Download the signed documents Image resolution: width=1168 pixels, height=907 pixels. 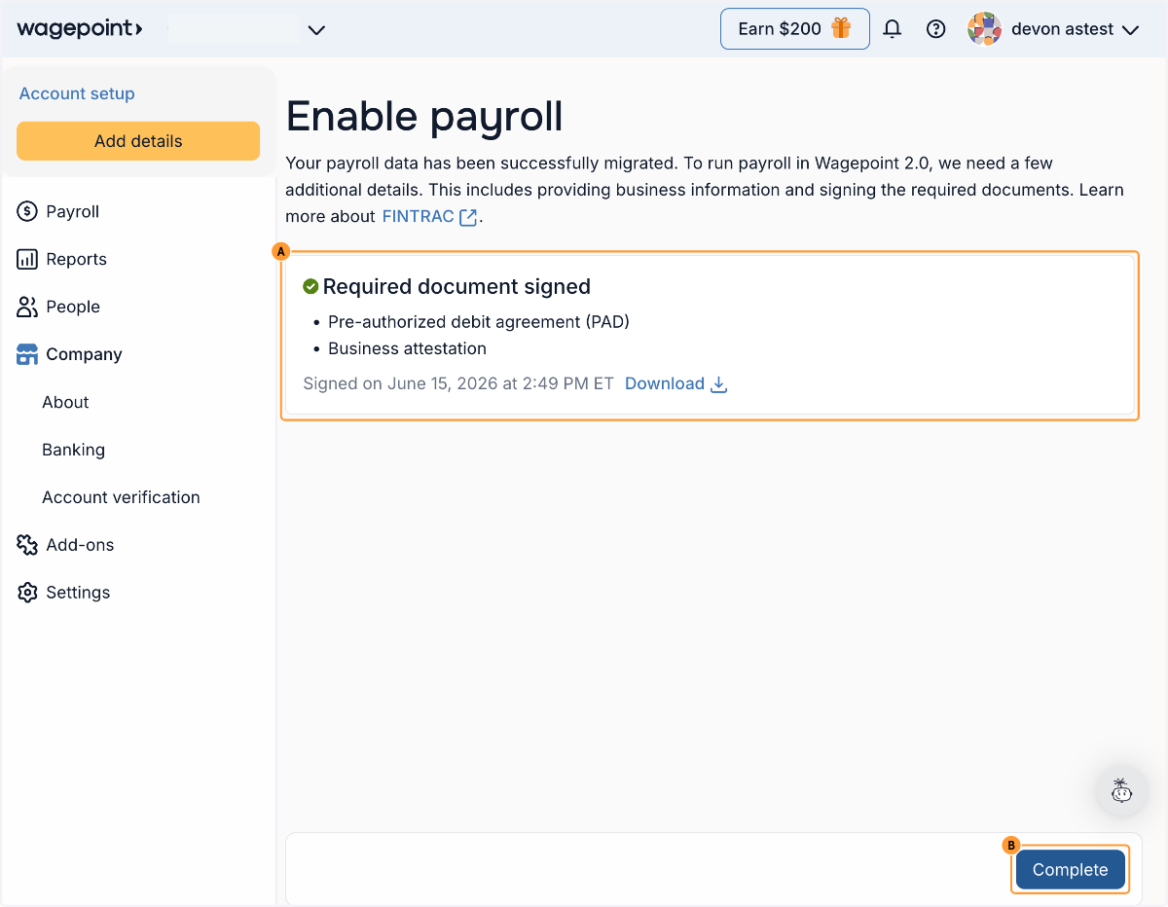tap(676, 383)
